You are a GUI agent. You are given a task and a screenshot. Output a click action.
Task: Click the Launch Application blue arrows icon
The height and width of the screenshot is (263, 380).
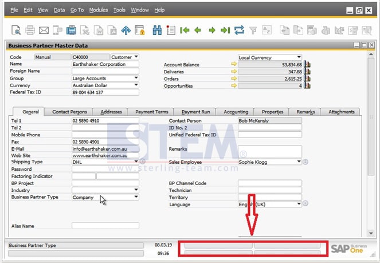126,30
